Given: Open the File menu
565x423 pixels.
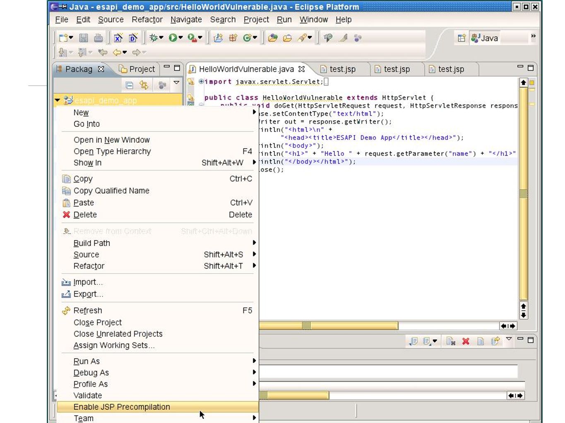Looking at the screenshot, I should (62, 19).
